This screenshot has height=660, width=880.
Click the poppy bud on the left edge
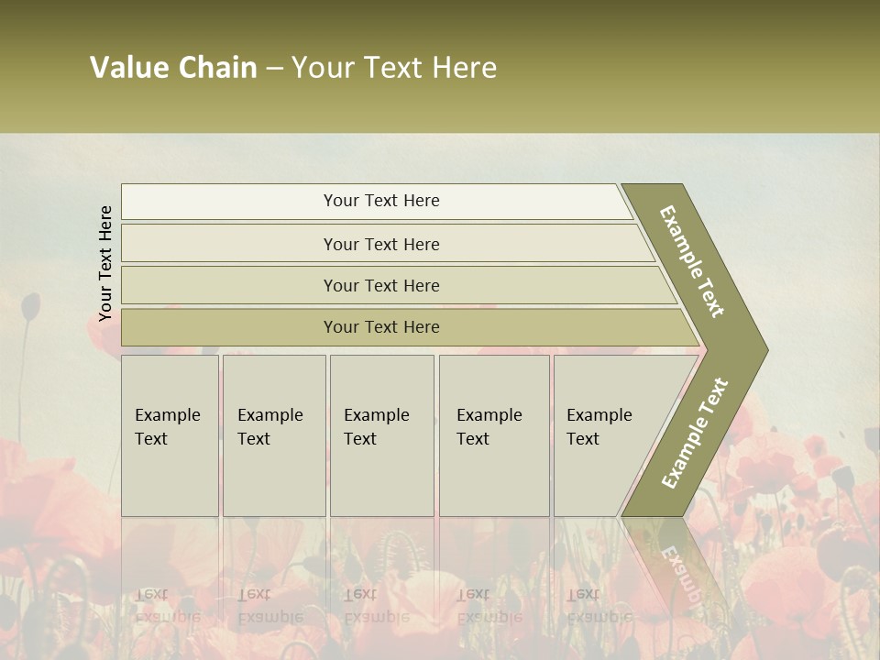(30, 305)
